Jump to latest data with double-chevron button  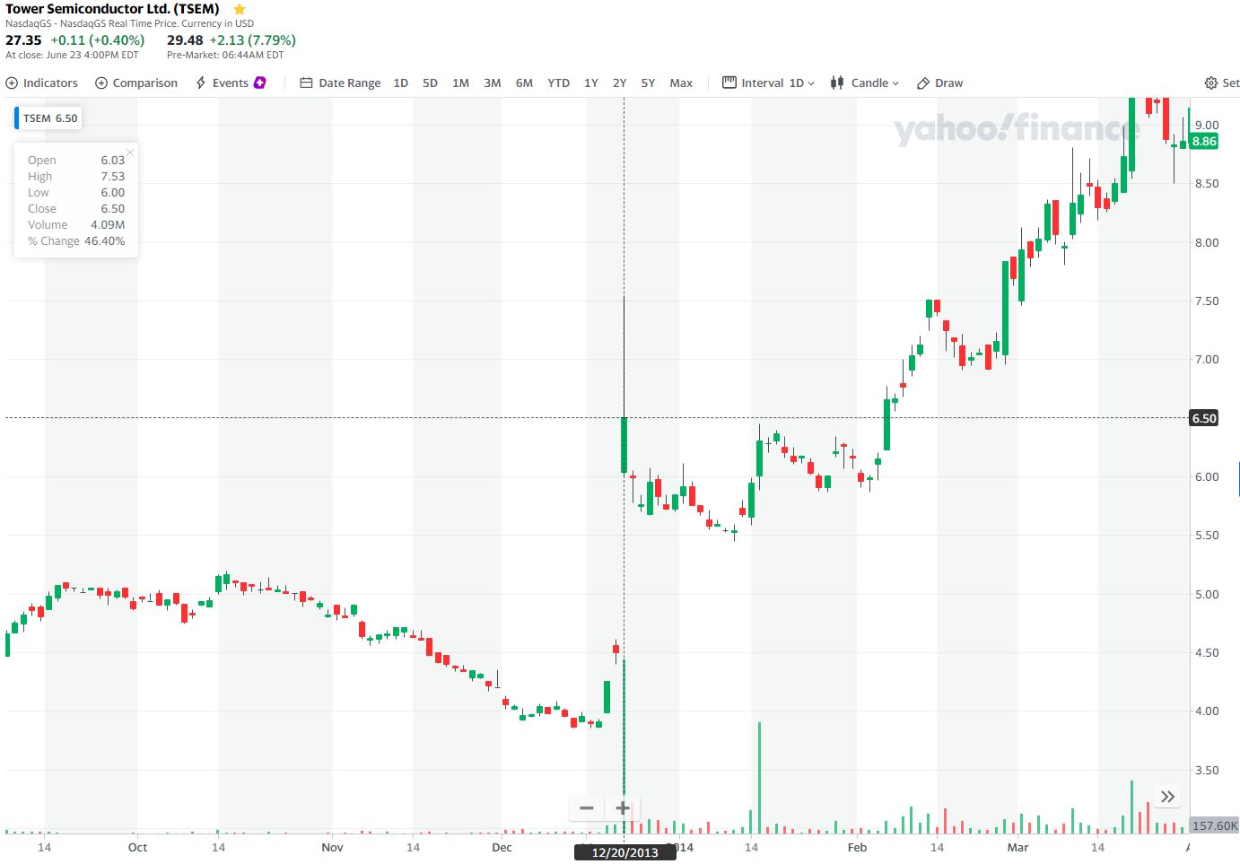click(1167, 797)
